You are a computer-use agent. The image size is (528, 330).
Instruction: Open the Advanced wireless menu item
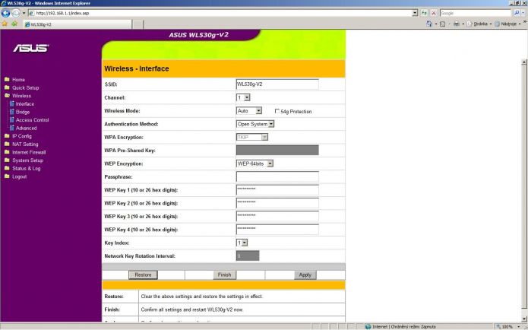(27, 128)
